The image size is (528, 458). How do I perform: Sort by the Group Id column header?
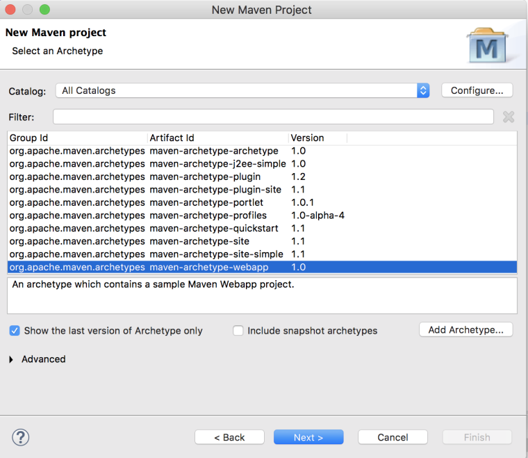point(77,138)
